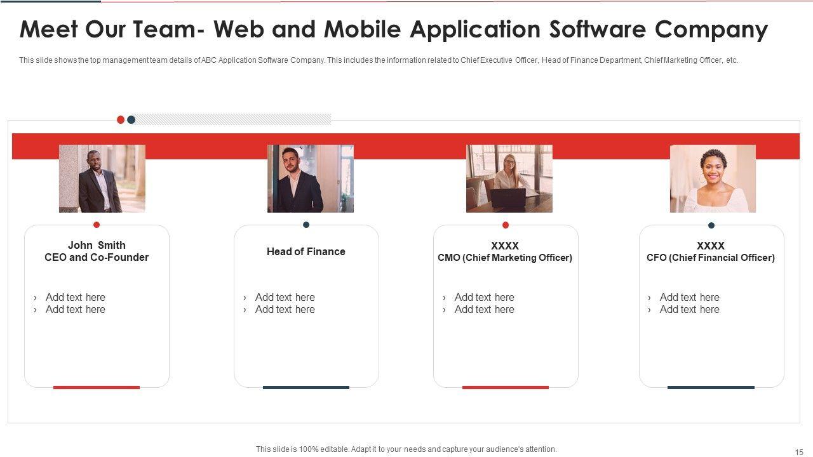The height and width of the screenshot is (457, 813).
Task: Click the dark dot above Head of Finance card
Action: pyautogui.click(x=306, y=225)
